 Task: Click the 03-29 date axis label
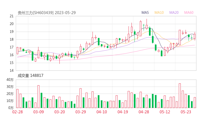point(81,112)
